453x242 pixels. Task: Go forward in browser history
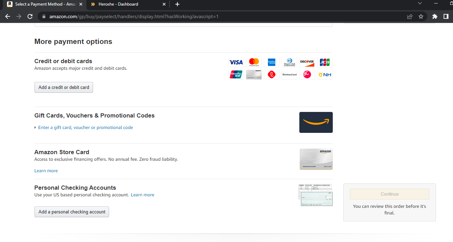click(19, 16)
